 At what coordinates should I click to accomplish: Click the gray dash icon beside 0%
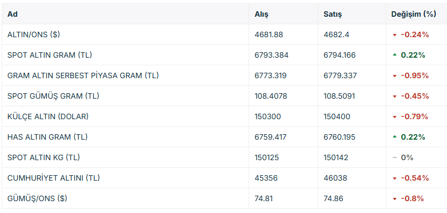coord(395,157)
